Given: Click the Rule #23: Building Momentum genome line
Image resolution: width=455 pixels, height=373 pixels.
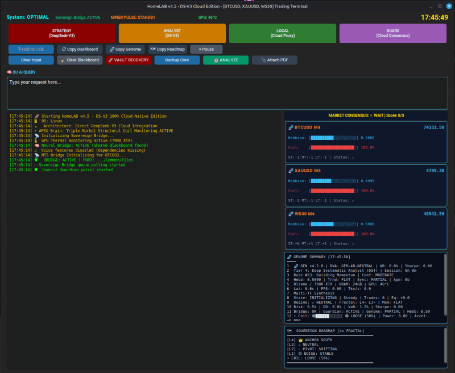Looking at the screenshot, I should click(340, 275).
